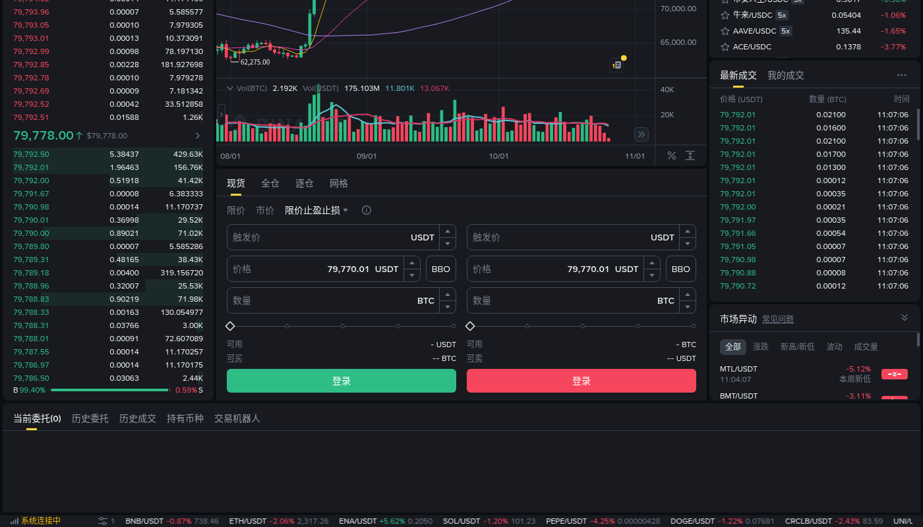Increase the sell-side 数量 stepper up
The width and height of the screenshot is (923, 527).
pos(688,294)
